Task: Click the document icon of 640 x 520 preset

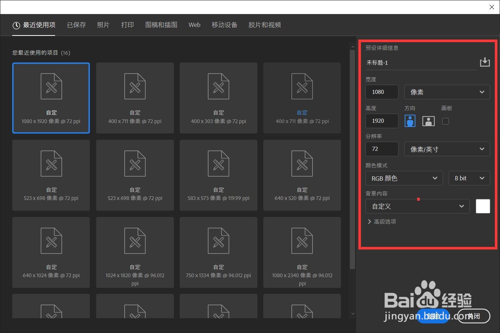Action: click(302, 164)
